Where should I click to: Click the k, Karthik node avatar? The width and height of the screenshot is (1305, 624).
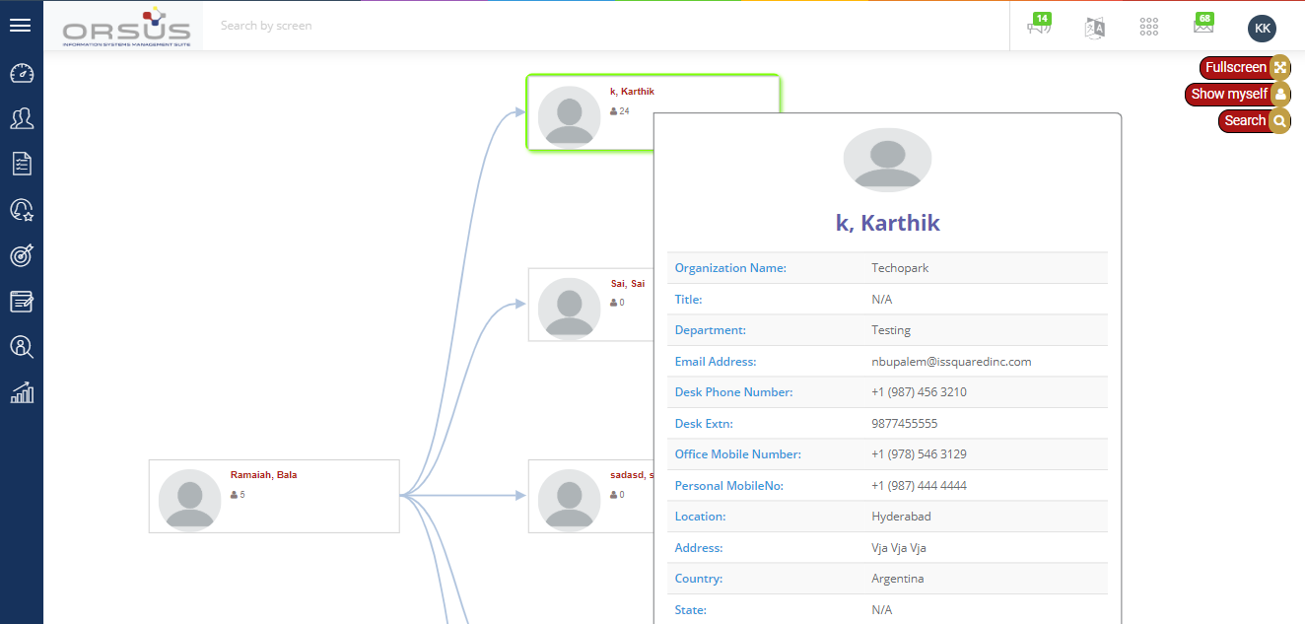(x=569, y=114)
